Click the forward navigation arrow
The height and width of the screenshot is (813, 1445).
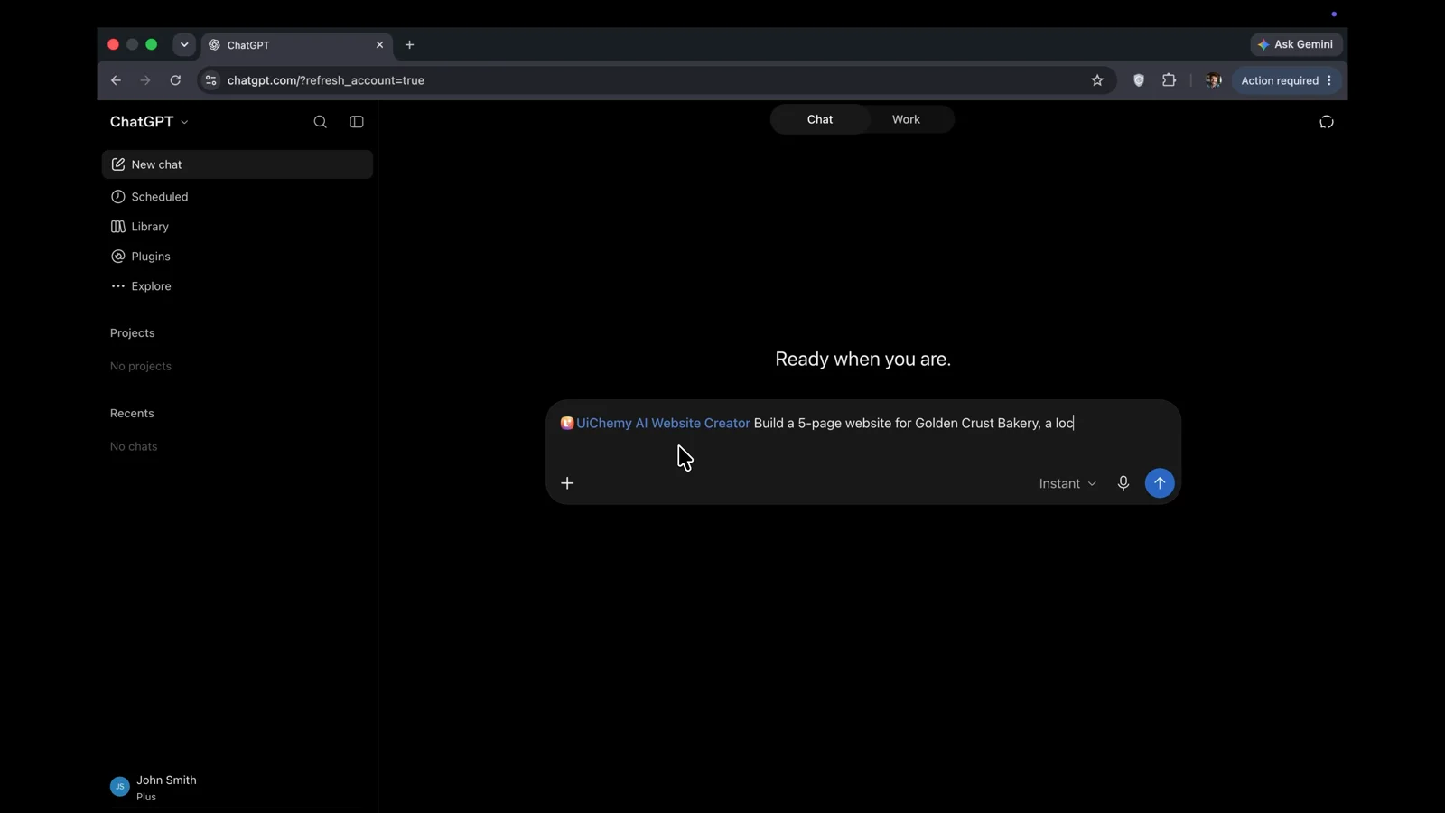pos(145,80)
